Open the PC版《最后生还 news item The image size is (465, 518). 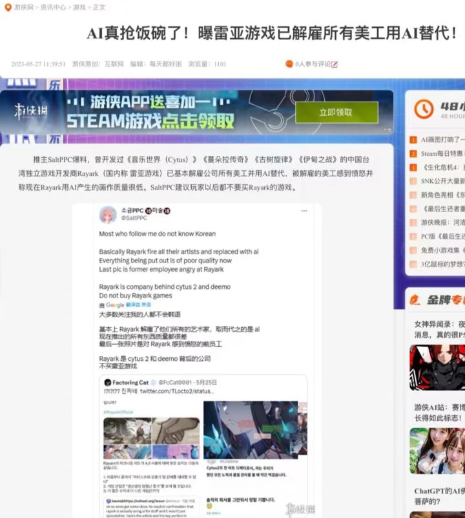[x=442, y=237]
